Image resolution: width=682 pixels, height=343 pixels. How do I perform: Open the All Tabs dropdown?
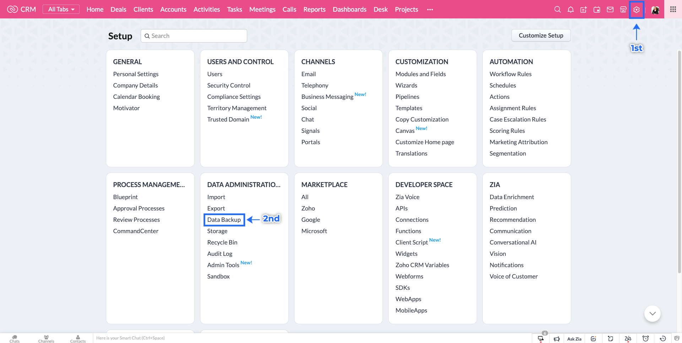click(61, 9)
